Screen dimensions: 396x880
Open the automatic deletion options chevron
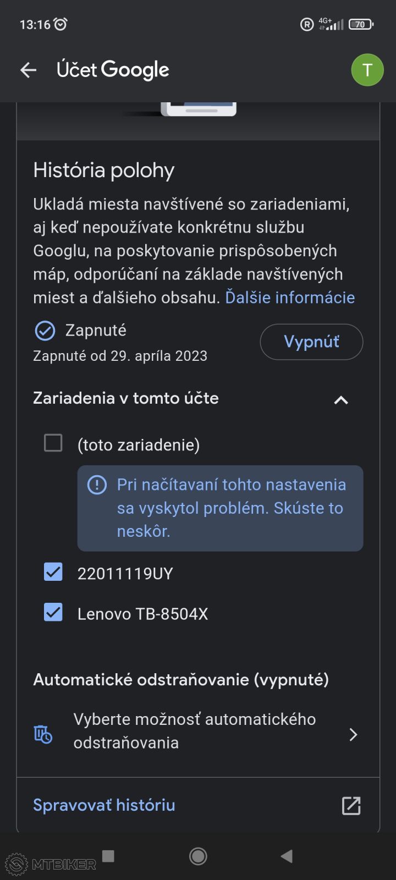click(353, 734)
